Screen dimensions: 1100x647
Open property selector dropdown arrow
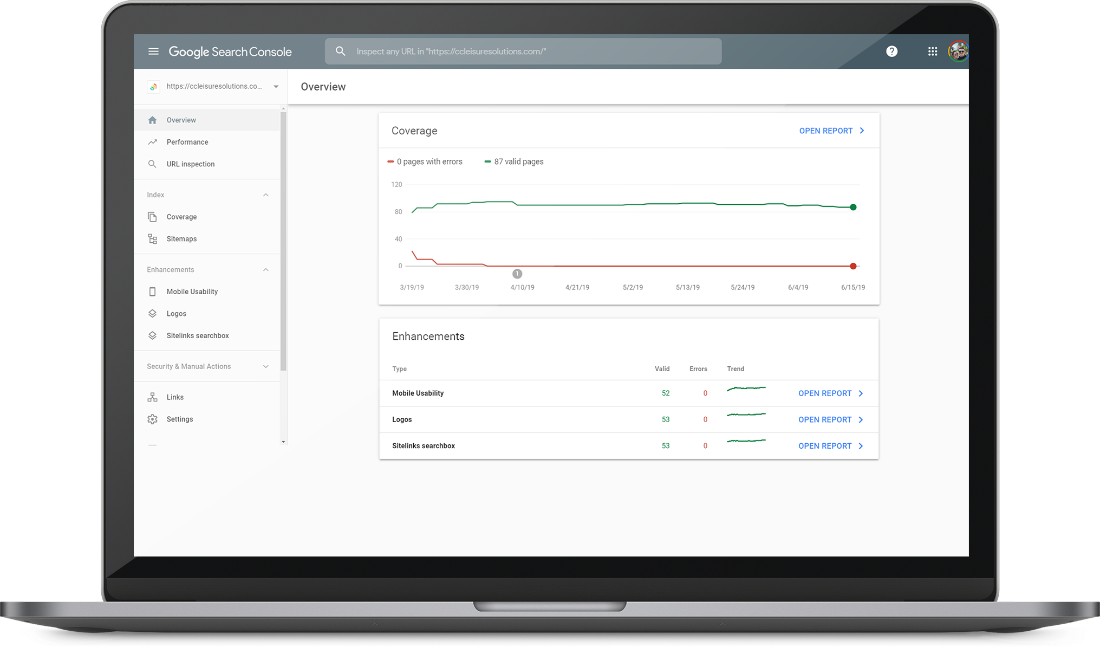tap(276, 87)
